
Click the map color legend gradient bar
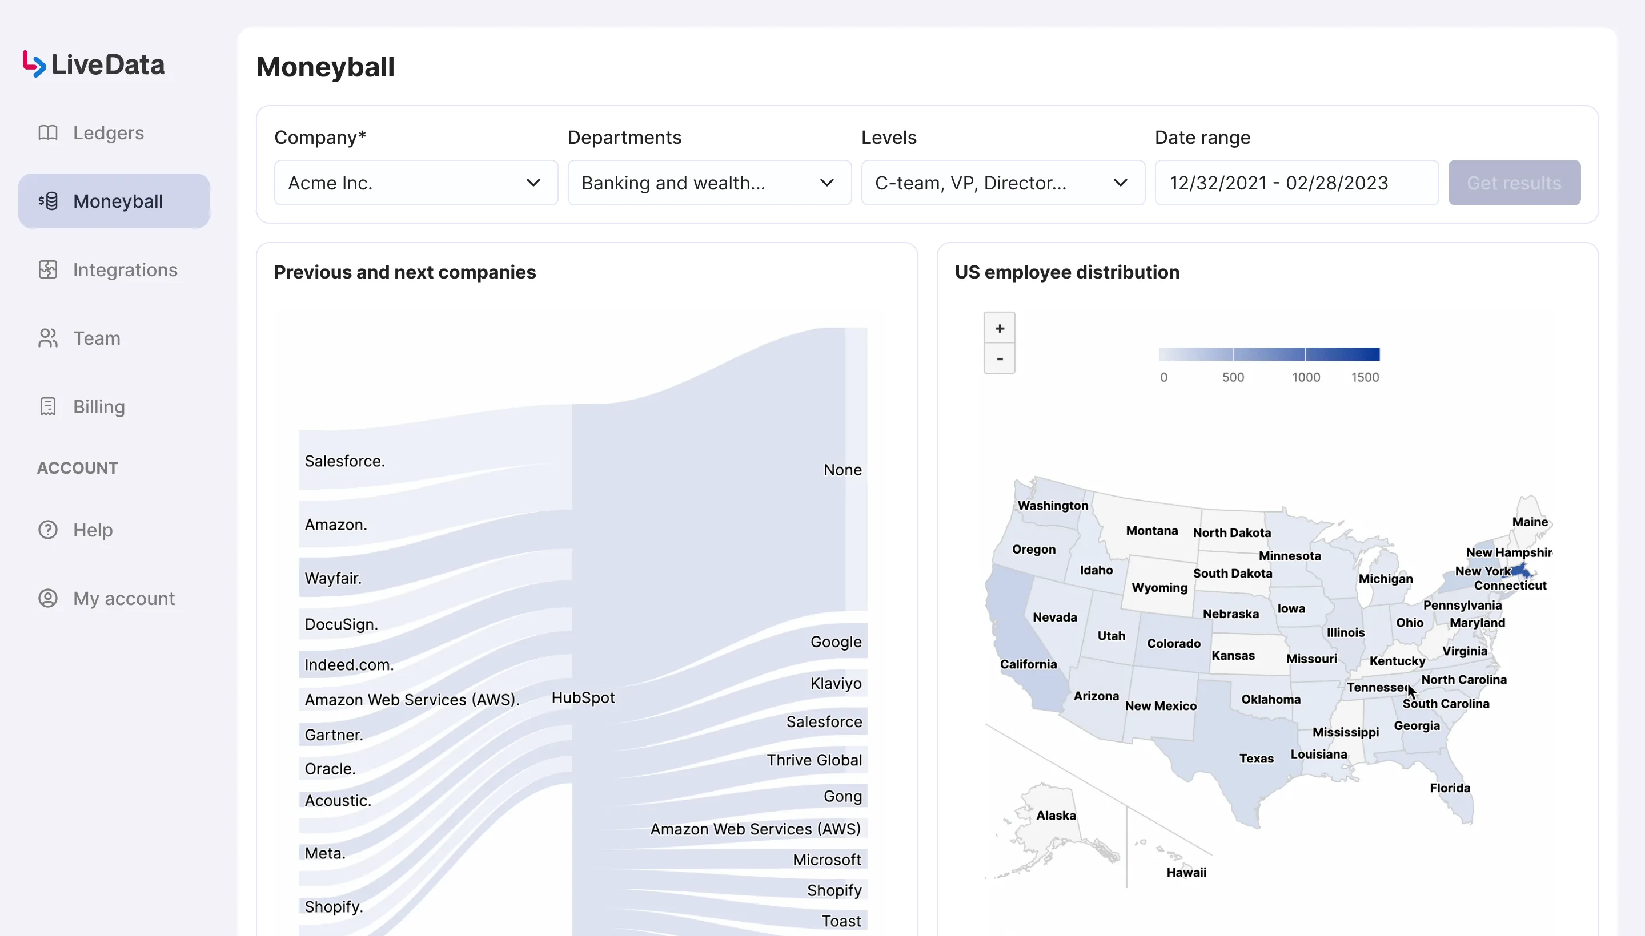tap(1269, 354)
